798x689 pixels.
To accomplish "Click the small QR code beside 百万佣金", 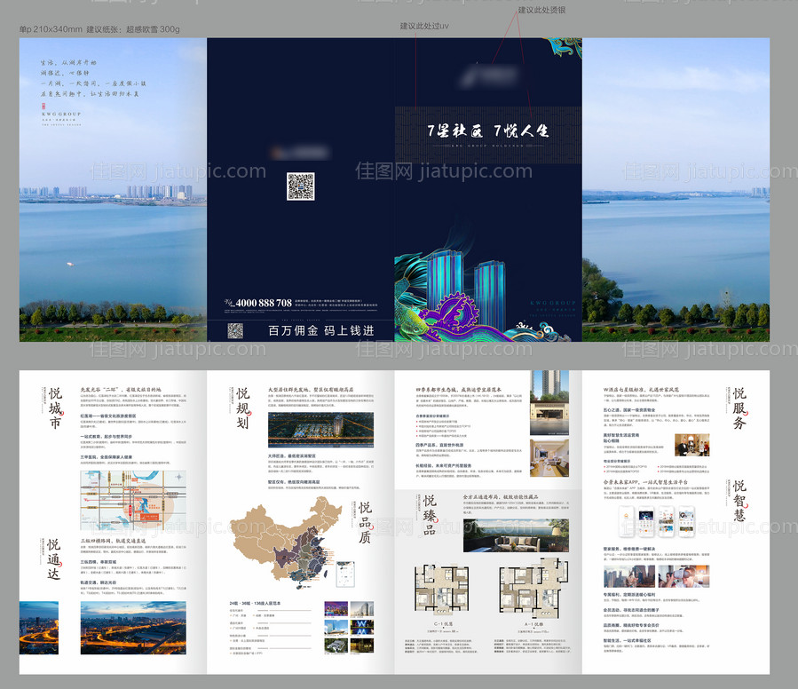I will 235,330.
